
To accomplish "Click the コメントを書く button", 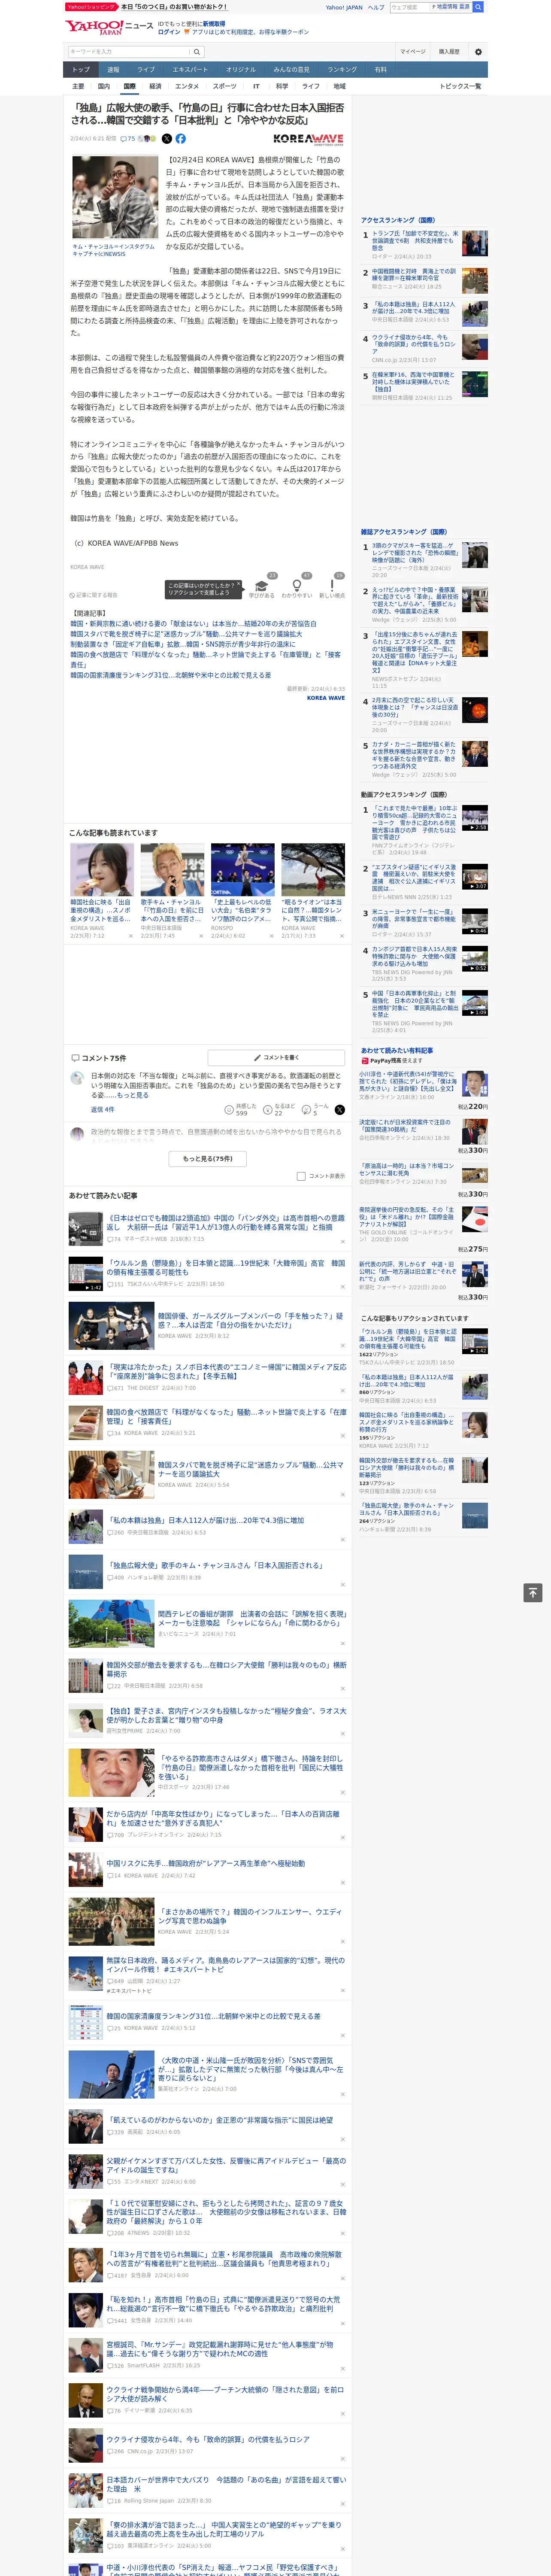I will [x=277, y=1057].
